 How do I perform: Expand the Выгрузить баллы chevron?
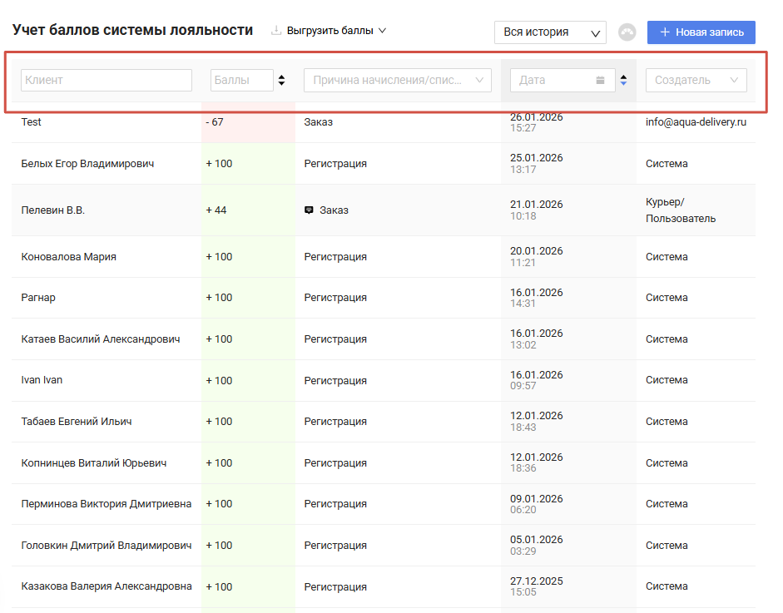click(383, 31)
